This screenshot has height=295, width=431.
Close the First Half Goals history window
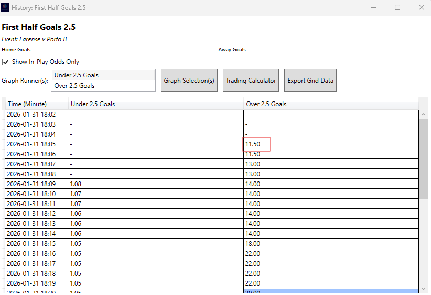point(421,8)
